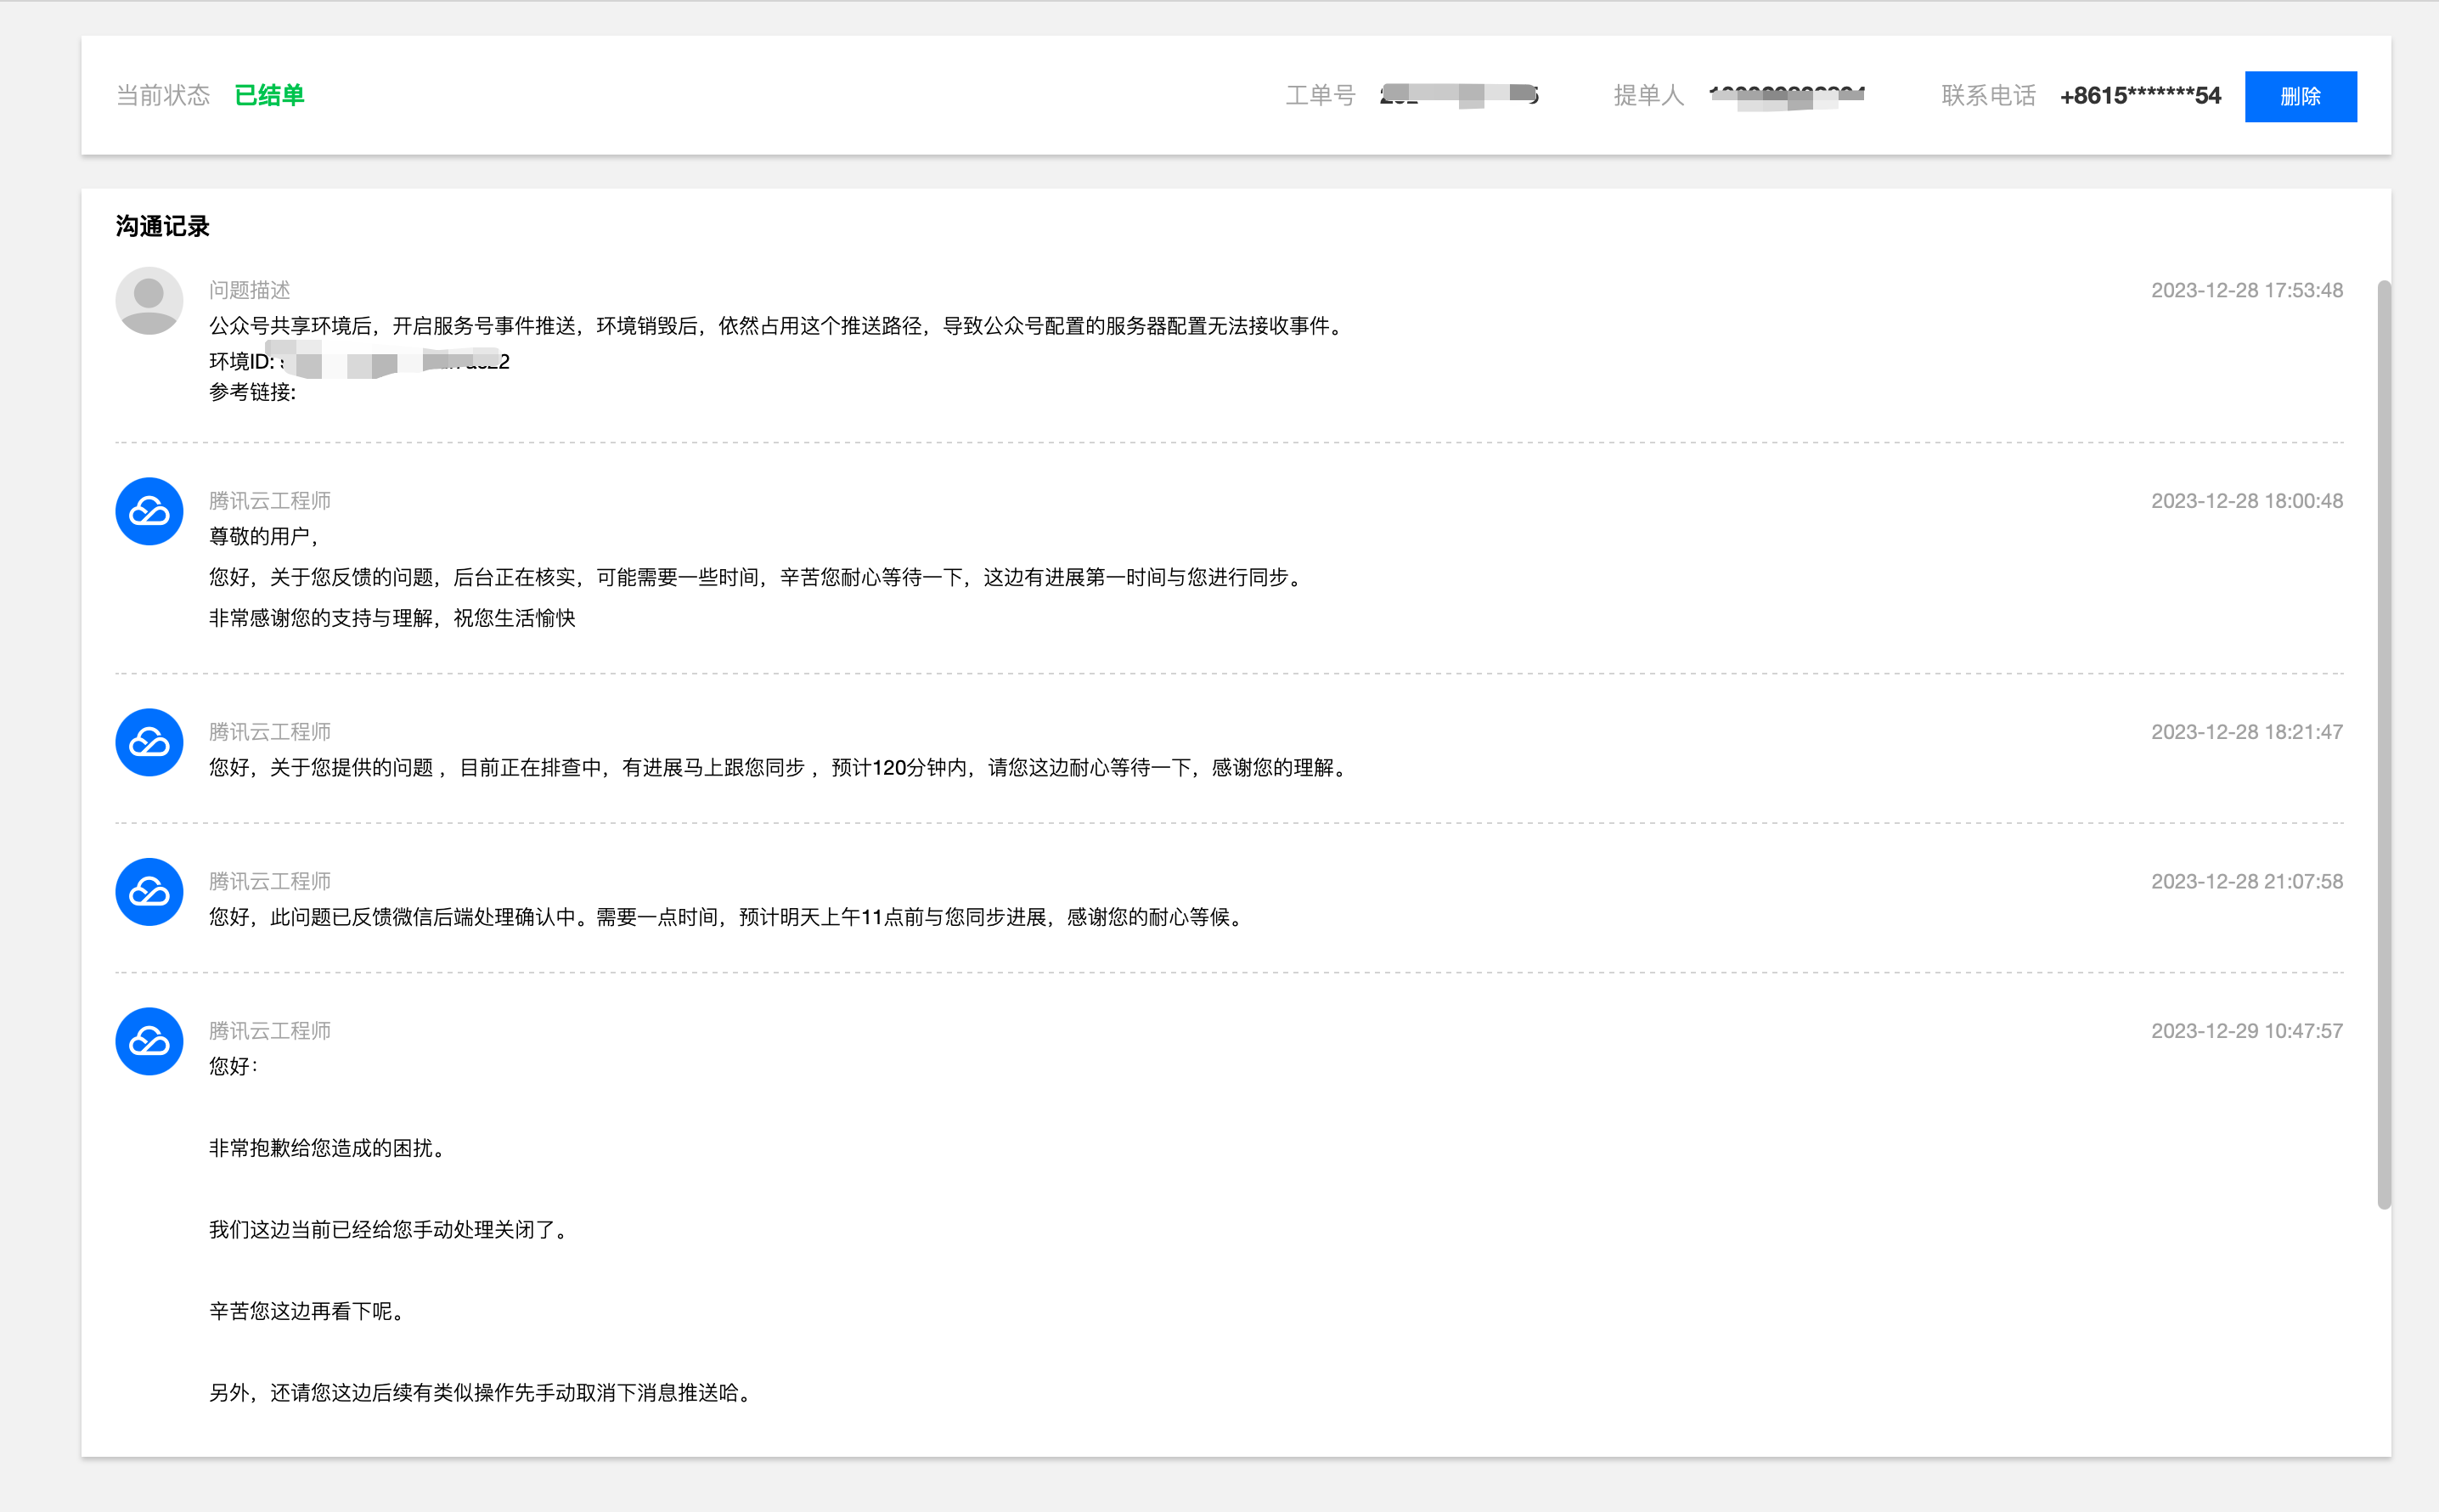This screenshot has height=1512, width=2439.
Task: Click the green 已结单 status text
Action: [x=269, y=95]
